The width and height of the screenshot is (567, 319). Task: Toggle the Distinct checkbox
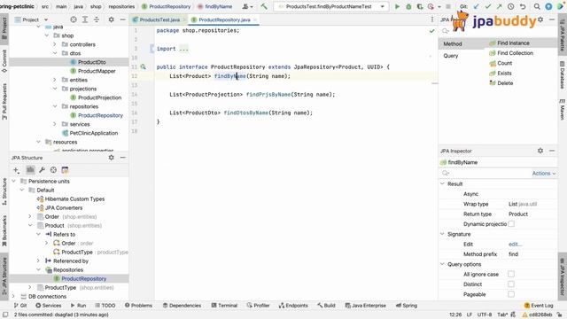click(511, 284)
